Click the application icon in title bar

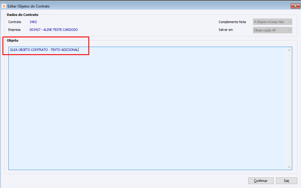[x=4, y=6]
